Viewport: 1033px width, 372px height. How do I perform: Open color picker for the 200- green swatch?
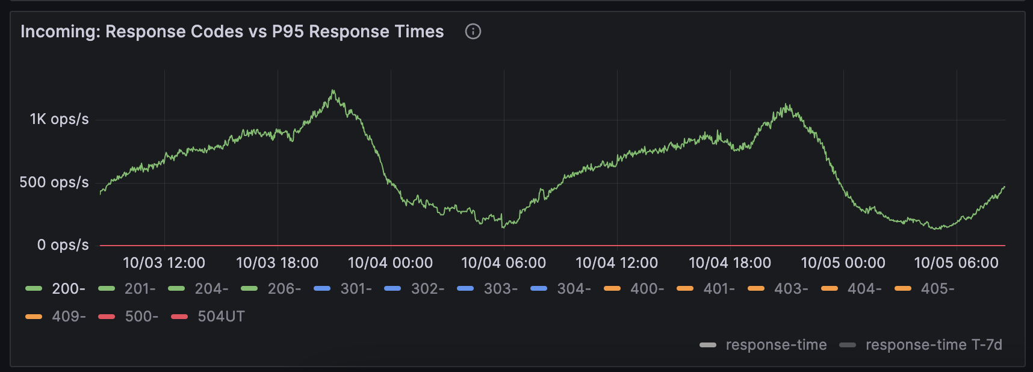coord(34,289)
